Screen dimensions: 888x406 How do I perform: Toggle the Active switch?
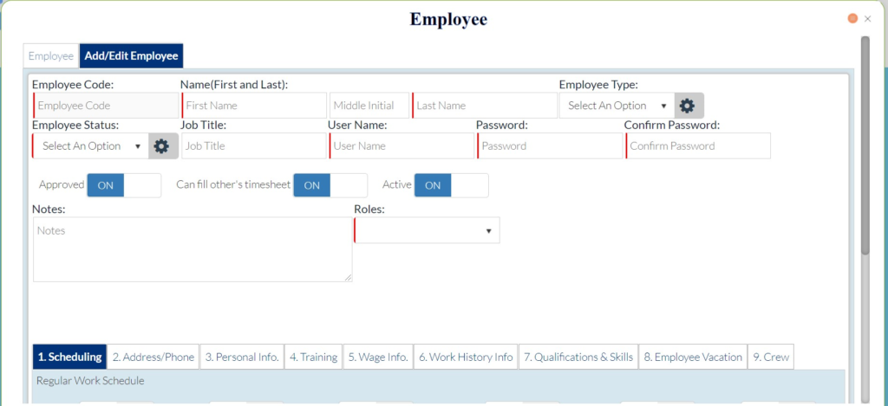pyautogui.click(x=451, y=185)
